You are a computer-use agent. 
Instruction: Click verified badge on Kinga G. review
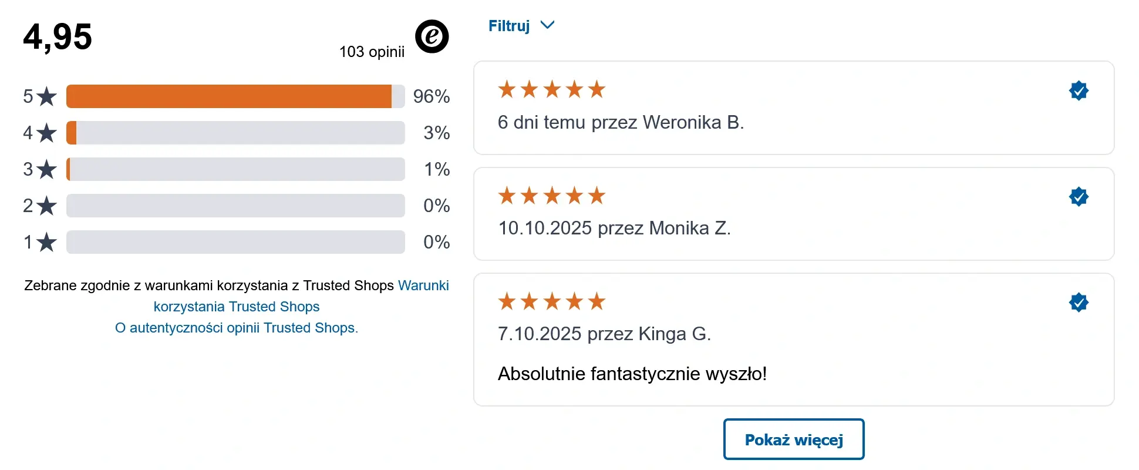click(1079, 302)
